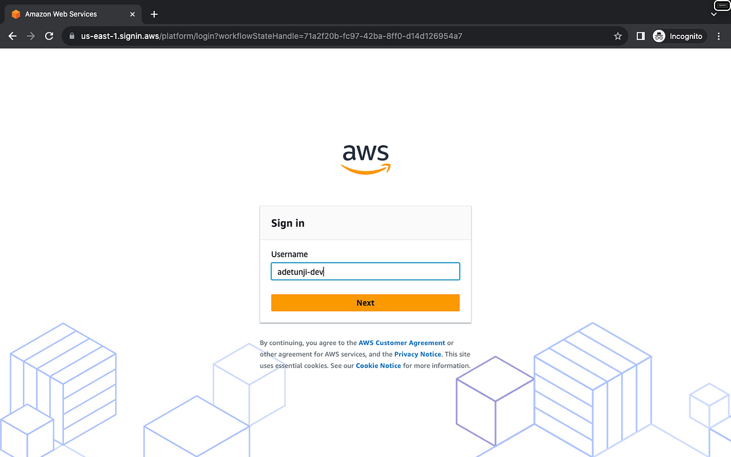Click the Sign in panel header
This screenshot has height=457, width=731.
click(x=288, y=223)
